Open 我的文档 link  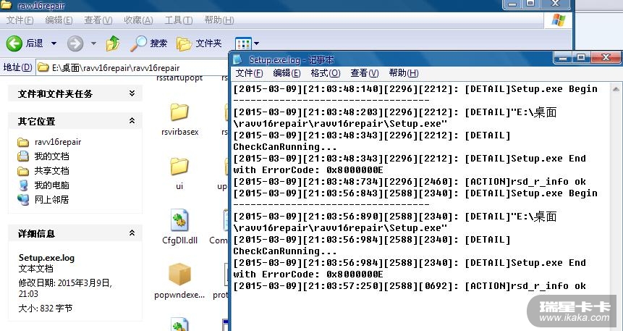click(51, 156)
